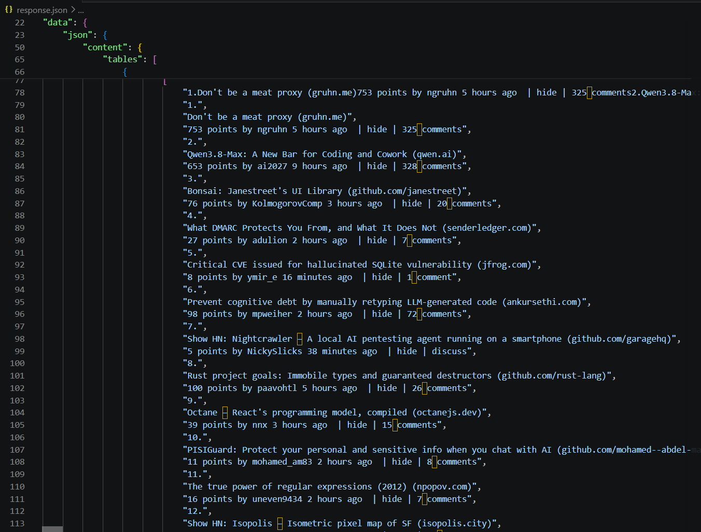Click the "Show HN: Nightcrawler" line
The image size is (701, 532).
432,339
